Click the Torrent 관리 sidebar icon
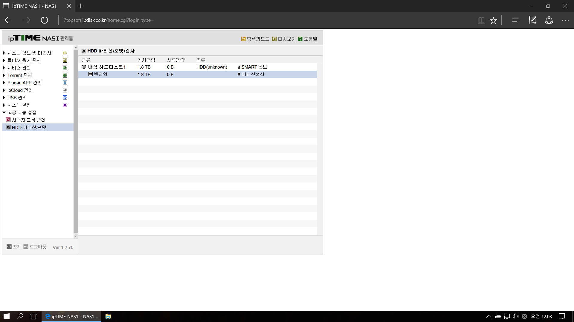 [x=65, y=75]
